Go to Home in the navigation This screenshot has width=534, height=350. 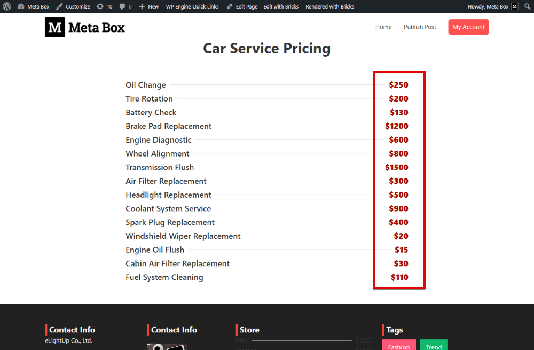point(383,27)
